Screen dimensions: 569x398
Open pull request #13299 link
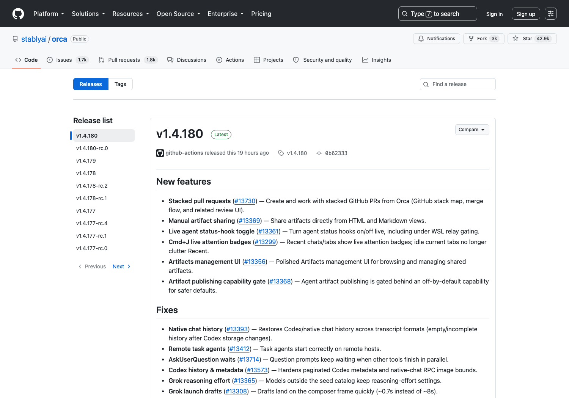pos(265,242)
